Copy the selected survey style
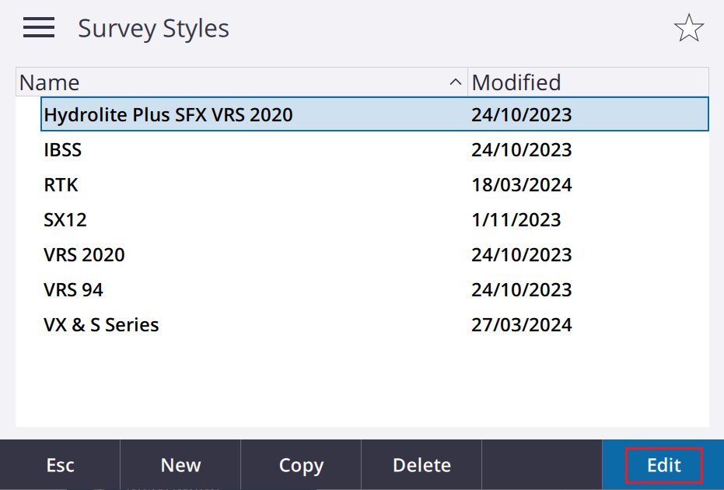Image resolution: width=724 pixels, height=490 pixels. pyautogui.click(x=301, y=464)
